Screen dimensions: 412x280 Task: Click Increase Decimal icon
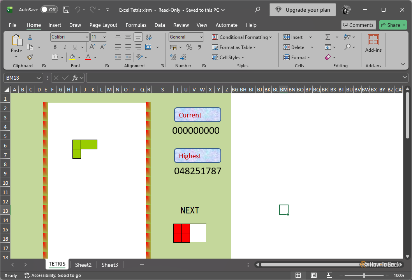pos(173,57)
